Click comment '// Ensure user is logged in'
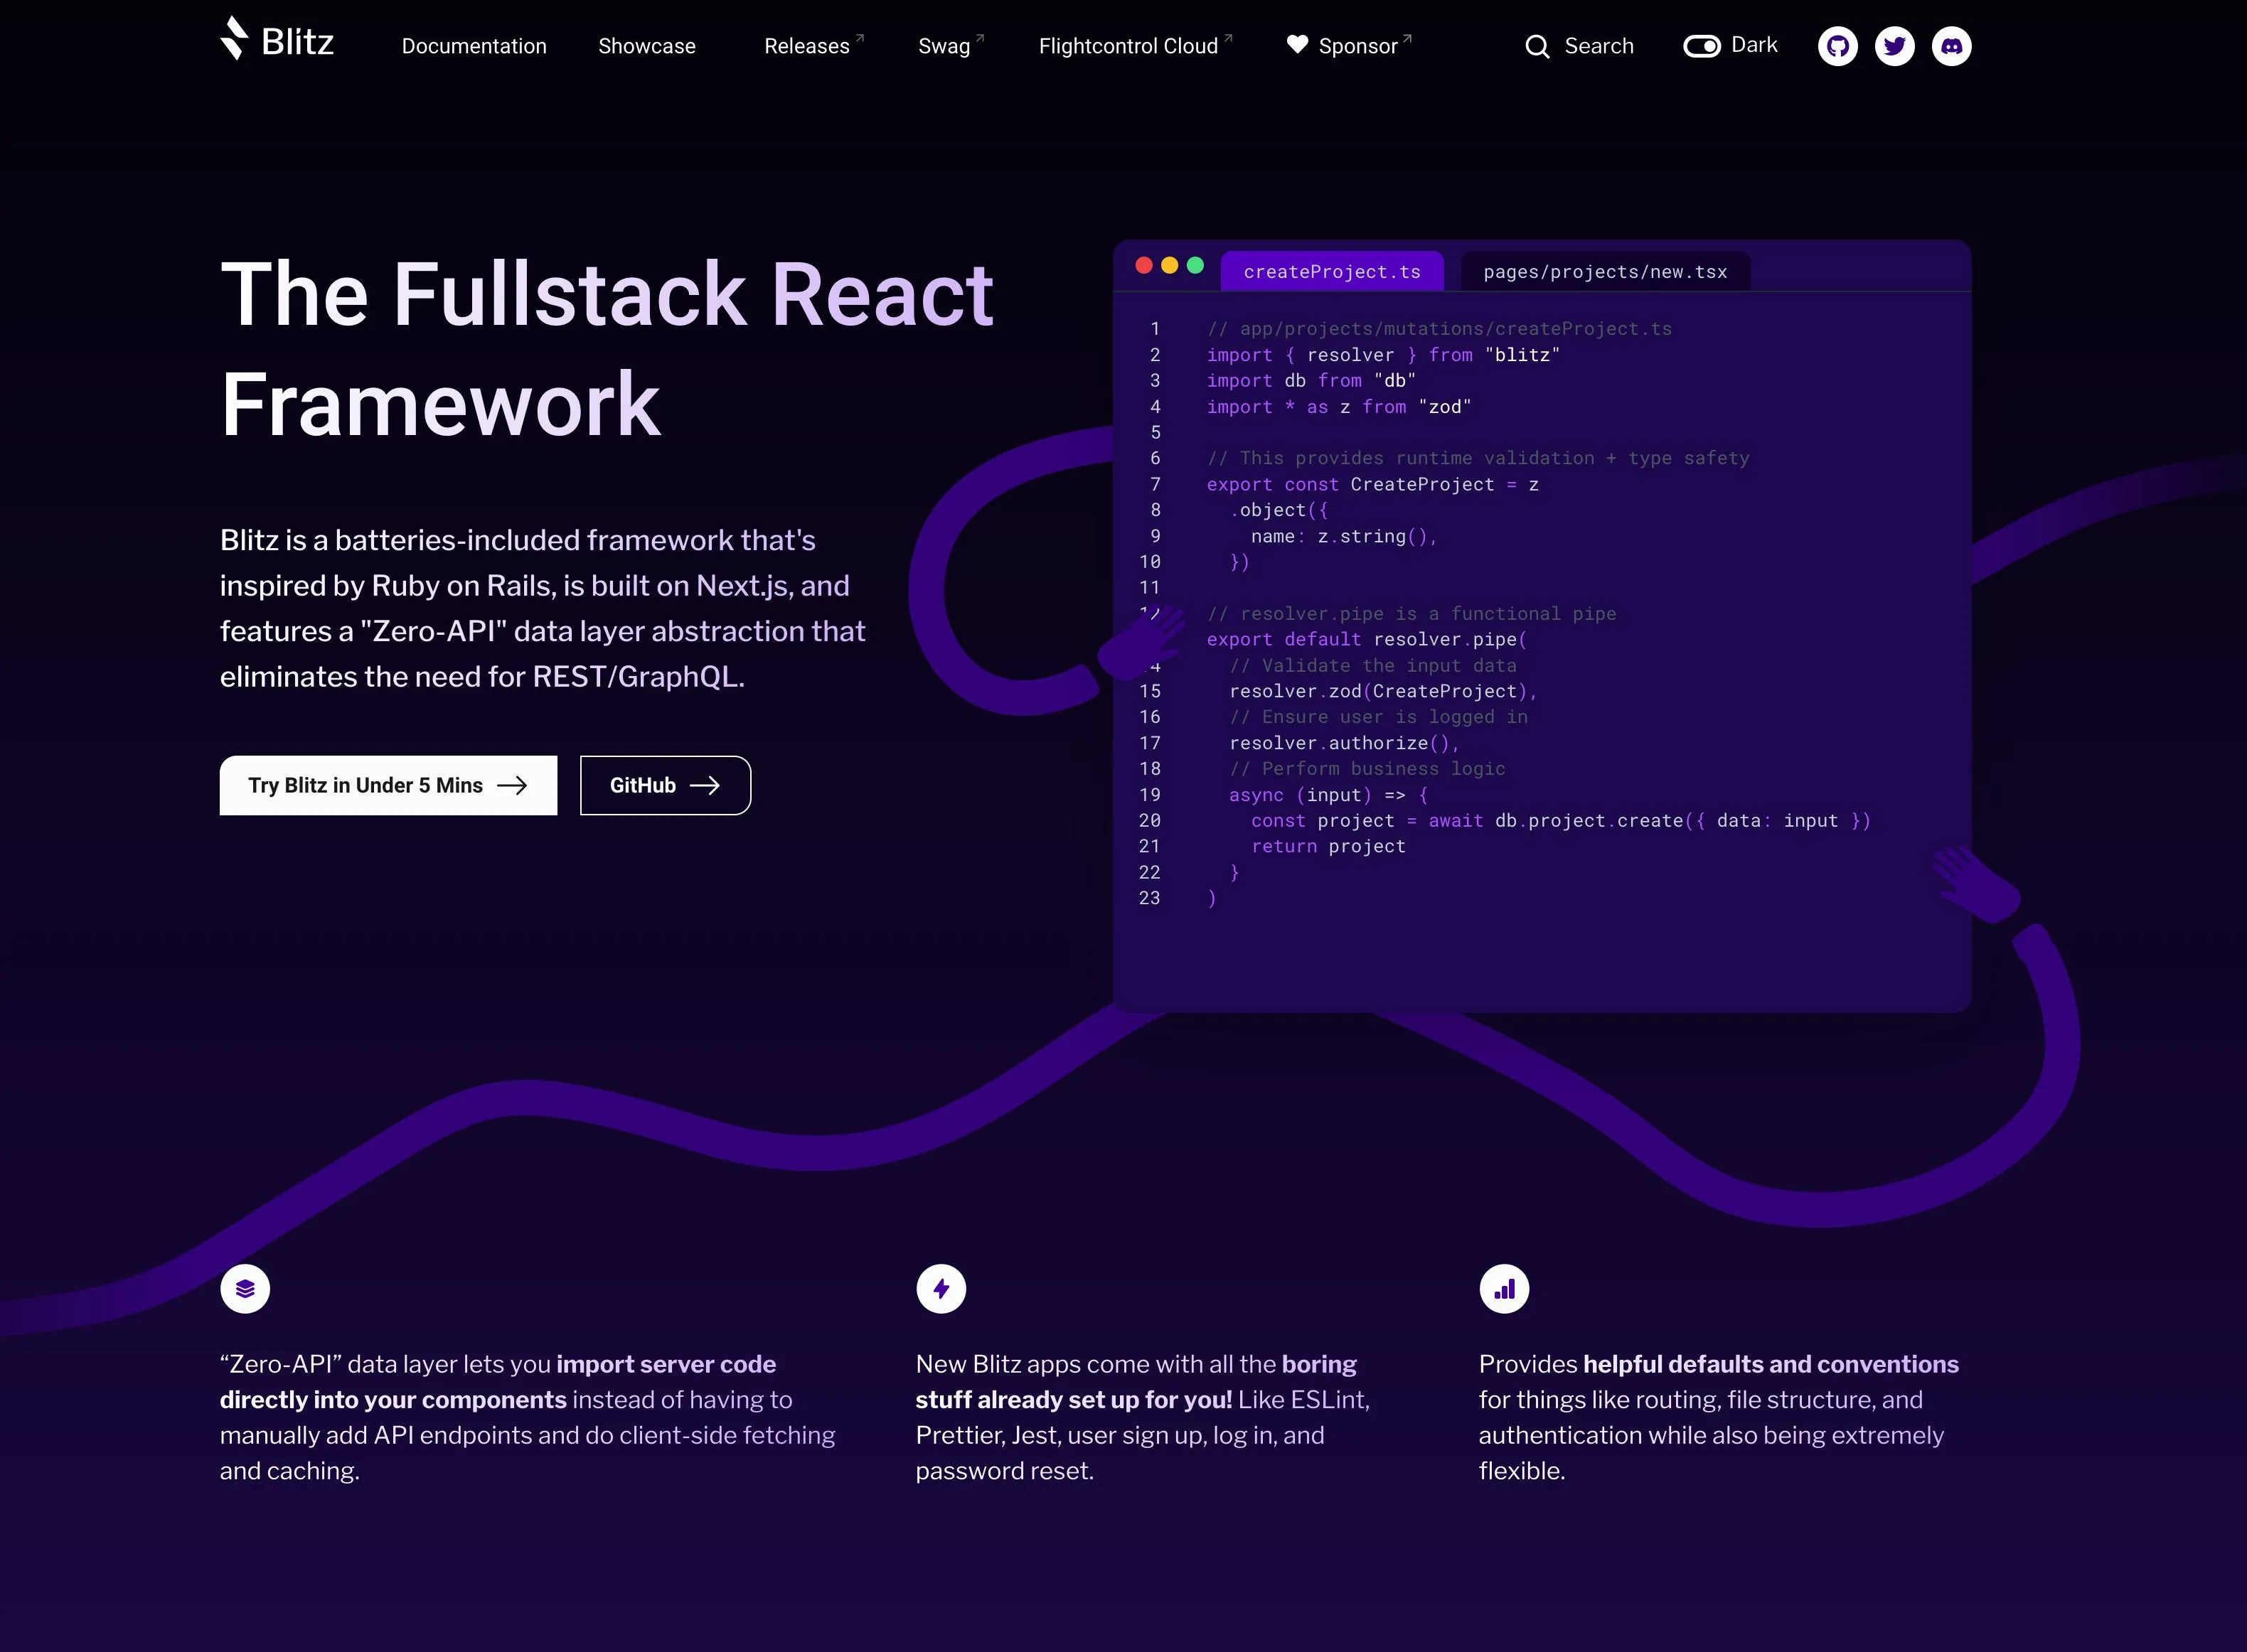Viewport: 2247px width, 1652px height. point(1377,717)
